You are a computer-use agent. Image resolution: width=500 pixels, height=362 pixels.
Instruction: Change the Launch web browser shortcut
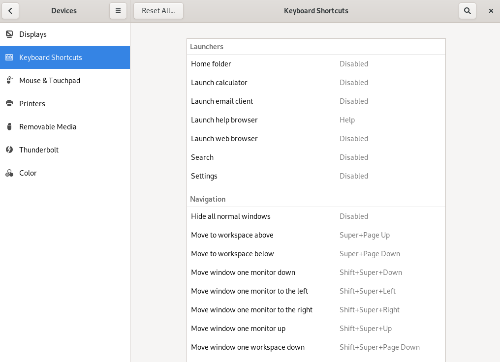pyautogui.click(x=316, y=139)
